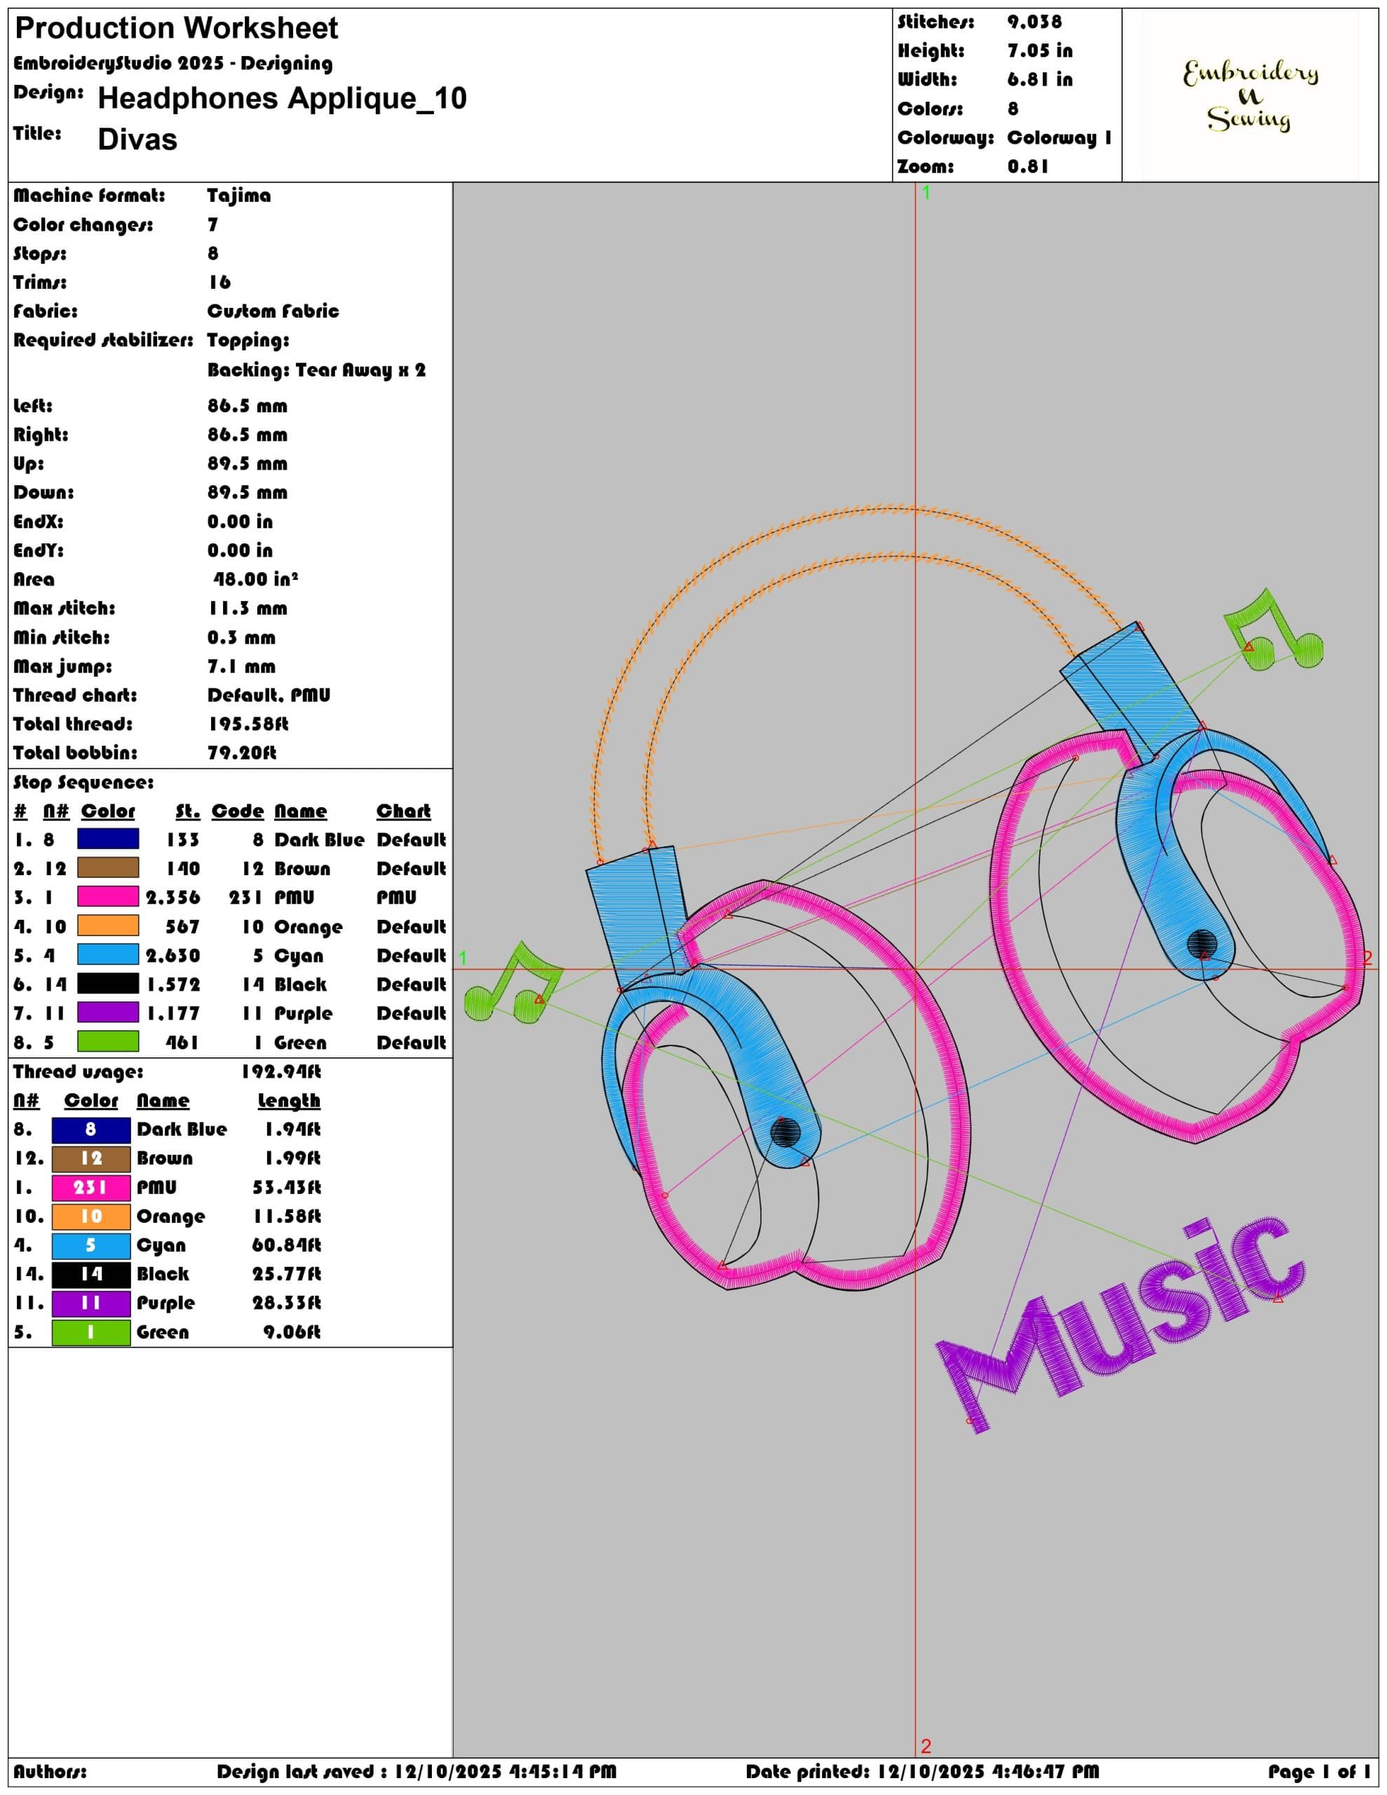The height and width of the screenshot is (1795, 1387).
Task: Click EmbroideryStudio 2025 - Designing subtitle
Action: tap(173, 63)
